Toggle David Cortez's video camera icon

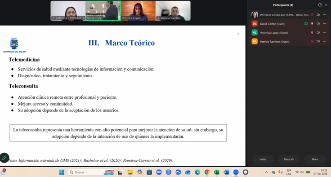pyautogui.click(x=318, y=24)
